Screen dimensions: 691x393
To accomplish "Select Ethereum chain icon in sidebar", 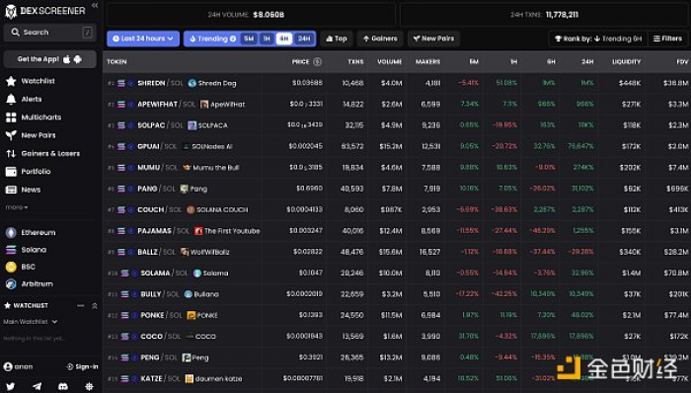I will [x=11, y=233].
